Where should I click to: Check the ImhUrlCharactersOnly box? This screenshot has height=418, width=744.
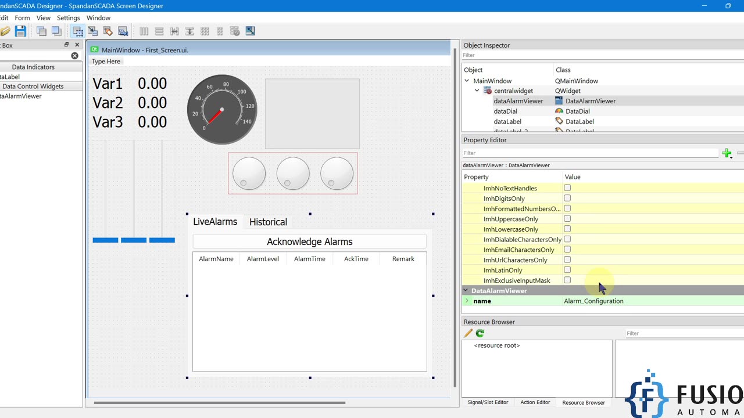click(567, 260)
